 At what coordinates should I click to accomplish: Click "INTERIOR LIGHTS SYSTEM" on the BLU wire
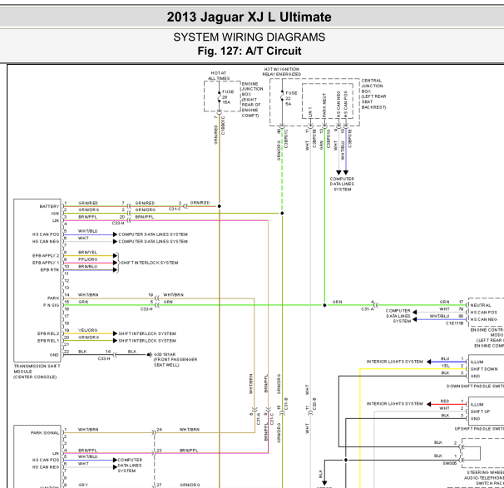[x=395, y=362]
